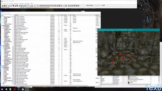Select the FormList tree item
Image resolution: width=162 pixels, height=91 pixels.
pos(6,34)
